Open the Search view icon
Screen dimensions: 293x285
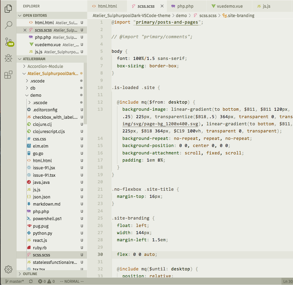point(9,25)
